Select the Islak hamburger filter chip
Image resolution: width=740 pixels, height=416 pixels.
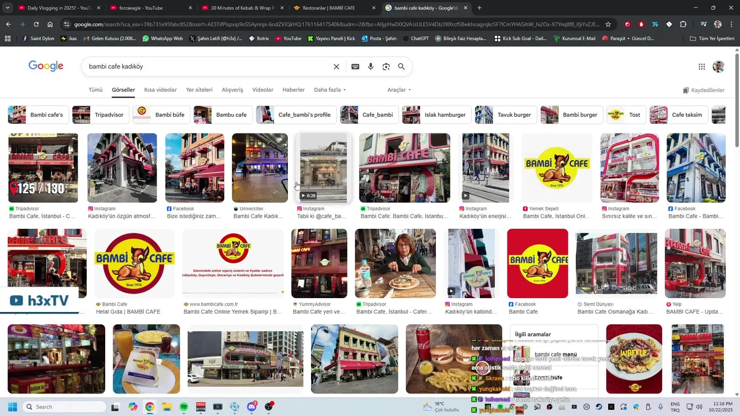(437, 114)
